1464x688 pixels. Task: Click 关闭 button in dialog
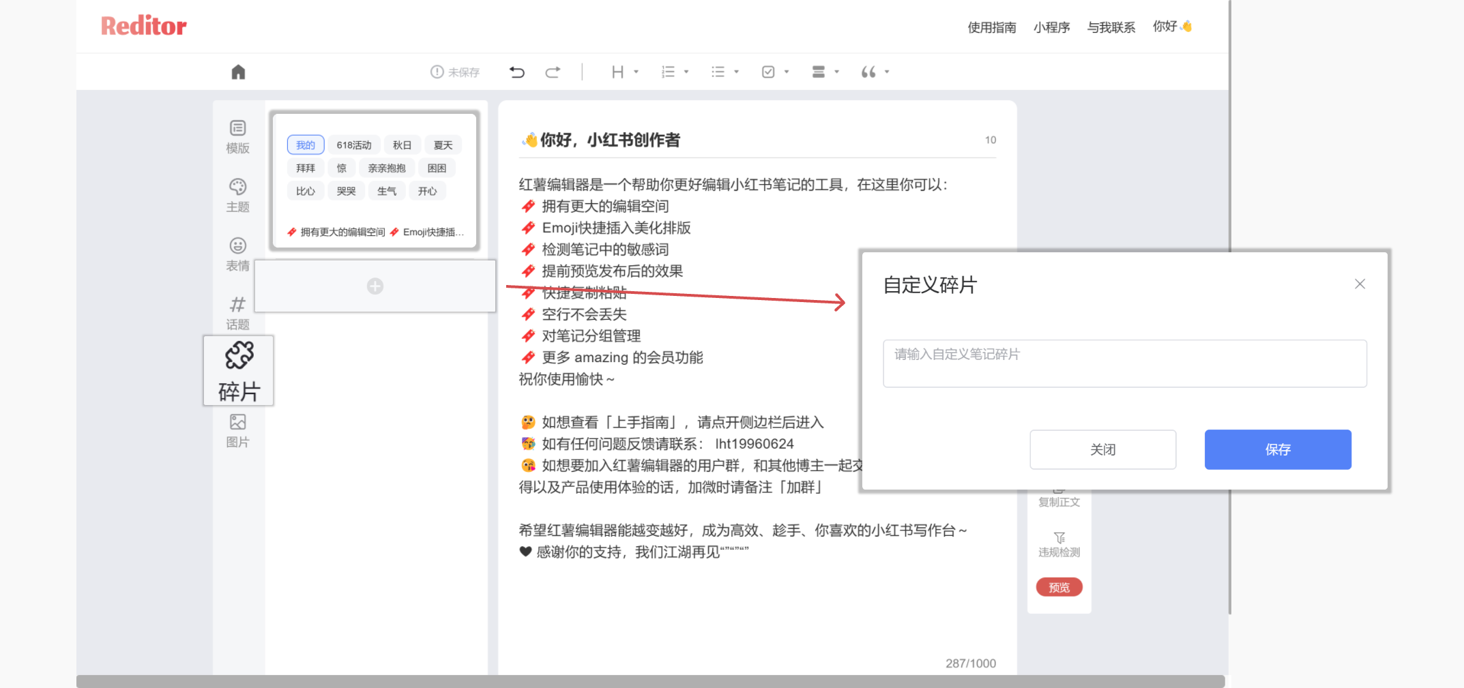click(x=1103, y=449)
